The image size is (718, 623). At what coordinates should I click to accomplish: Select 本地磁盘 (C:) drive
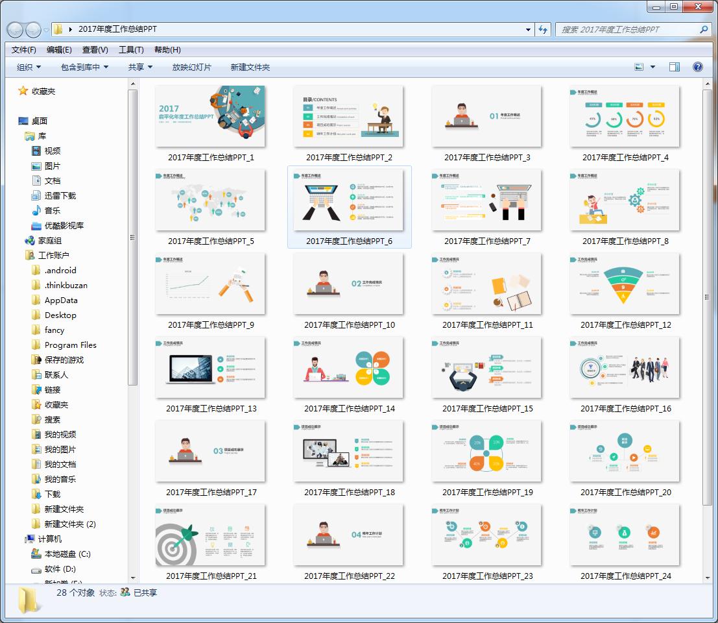pos(67,554)
